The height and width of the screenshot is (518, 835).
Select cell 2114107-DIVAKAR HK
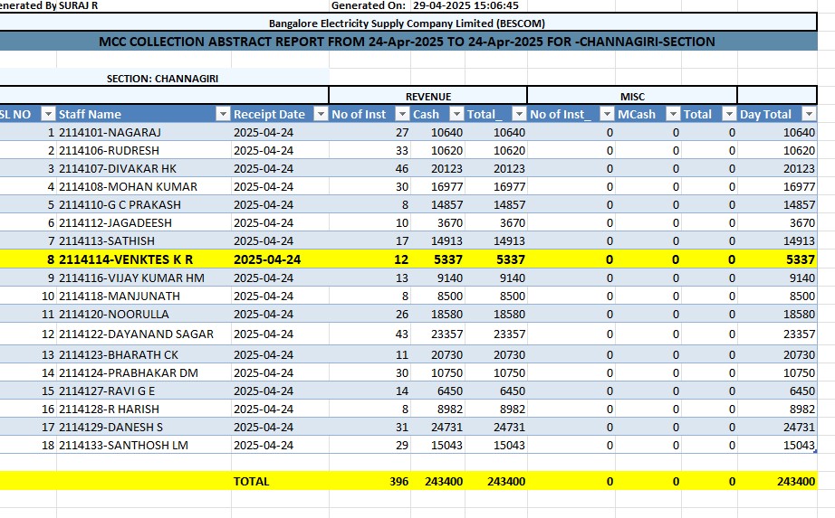point(144,168)
